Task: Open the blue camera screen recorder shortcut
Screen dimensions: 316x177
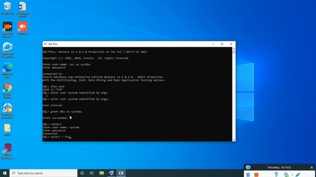Action: 7,50
